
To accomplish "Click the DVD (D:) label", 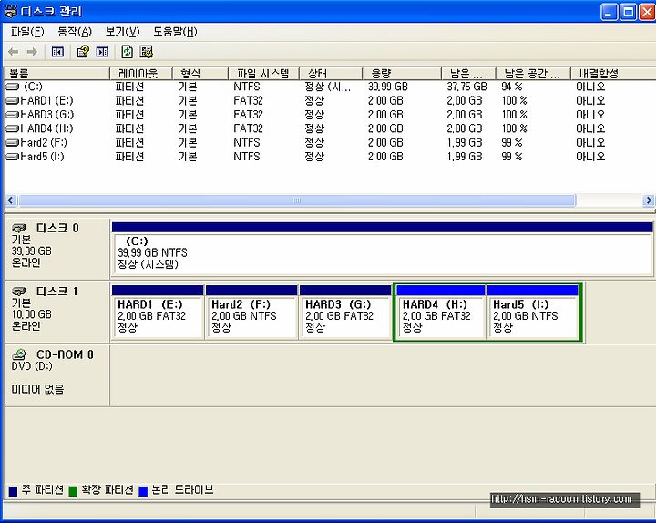I will 32,366.
